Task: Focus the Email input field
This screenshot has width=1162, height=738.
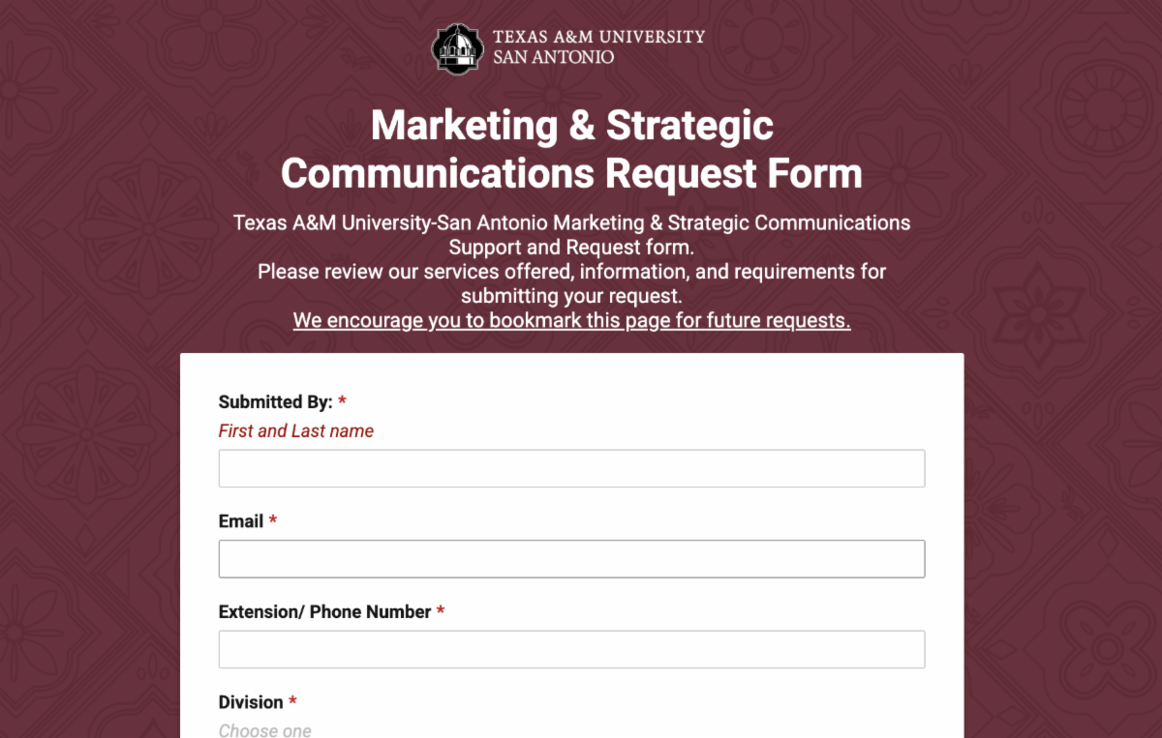Action: coord(571,559)
